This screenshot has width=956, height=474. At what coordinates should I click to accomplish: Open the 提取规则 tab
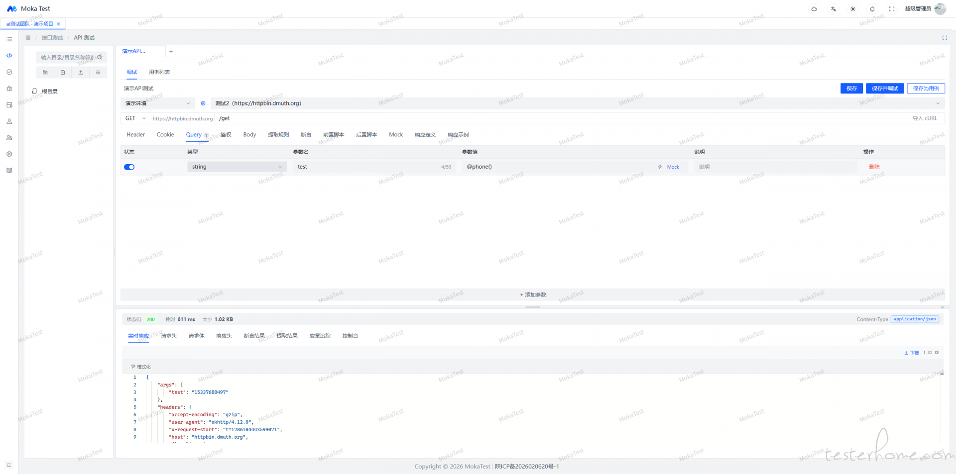[x=278, y=135]
